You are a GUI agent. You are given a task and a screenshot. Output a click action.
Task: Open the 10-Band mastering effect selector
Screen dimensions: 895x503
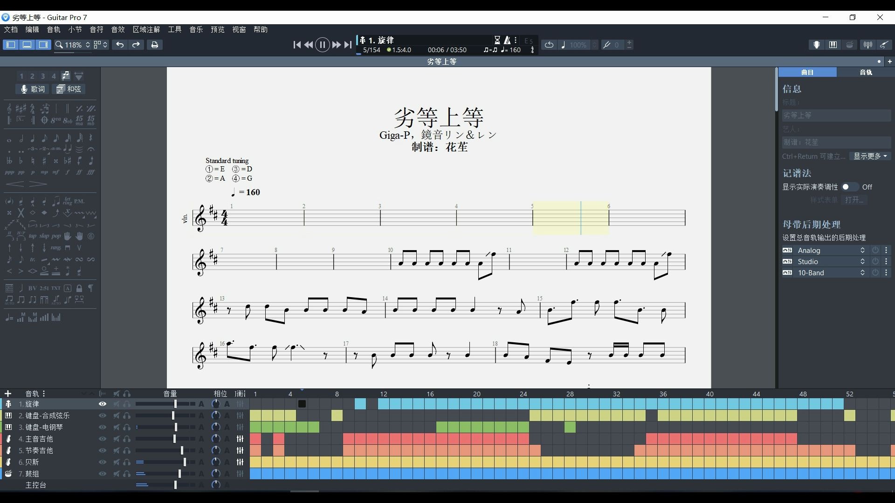831,272
